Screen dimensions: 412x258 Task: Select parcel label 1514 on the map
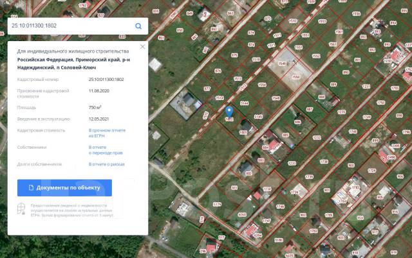(x=220, y=98)
